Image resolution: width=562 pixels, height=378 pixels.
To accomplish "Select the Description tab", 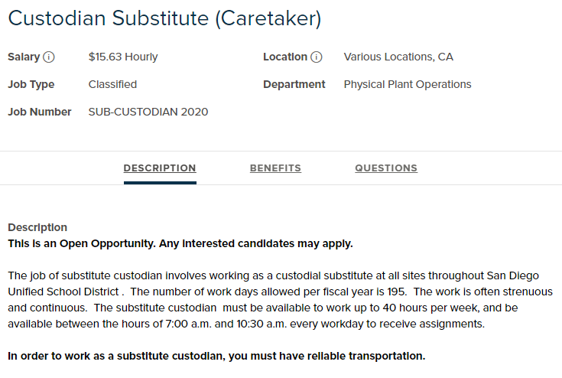I will [160, 168].
